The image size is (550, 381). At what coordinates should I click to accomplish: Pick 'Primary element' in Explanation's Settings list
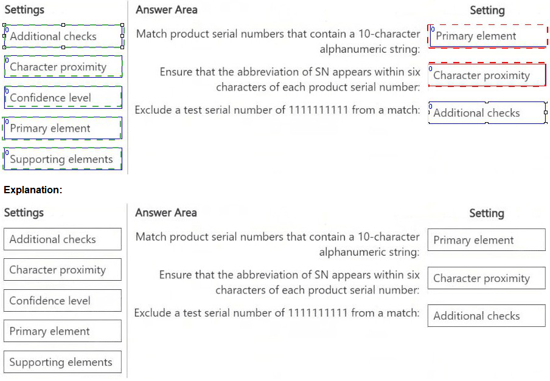click(x=62, y=331)
